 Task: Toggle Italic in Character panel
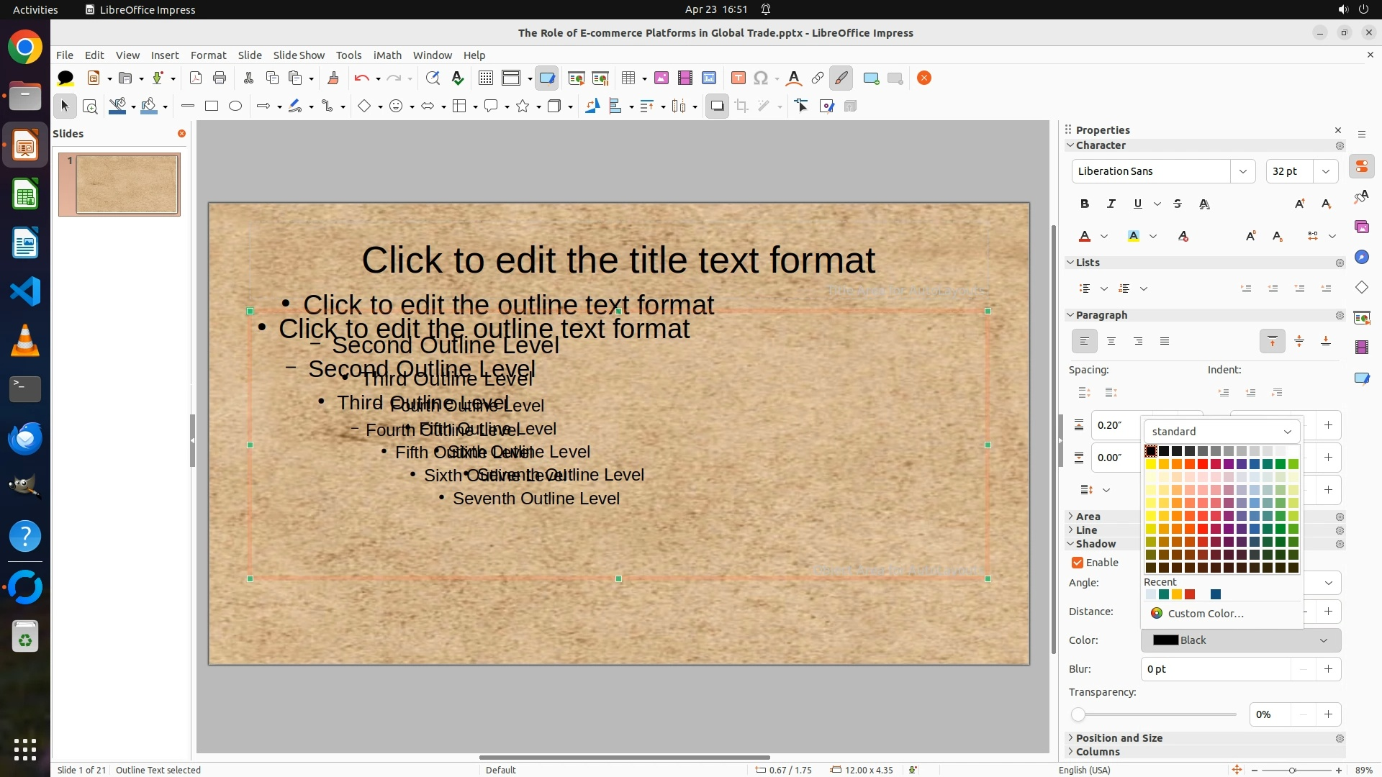click(1111, 204)
